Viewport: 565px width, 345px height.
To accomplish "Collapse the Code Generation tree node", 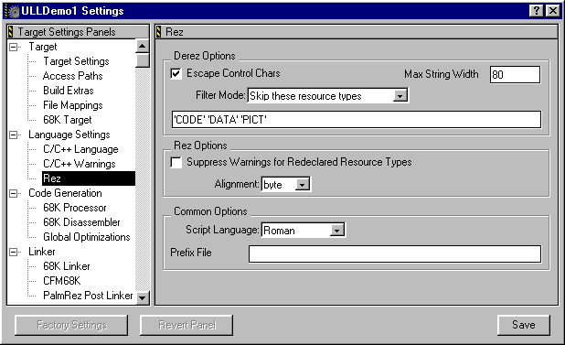I will pyautogui.click(x=13, y=194).
